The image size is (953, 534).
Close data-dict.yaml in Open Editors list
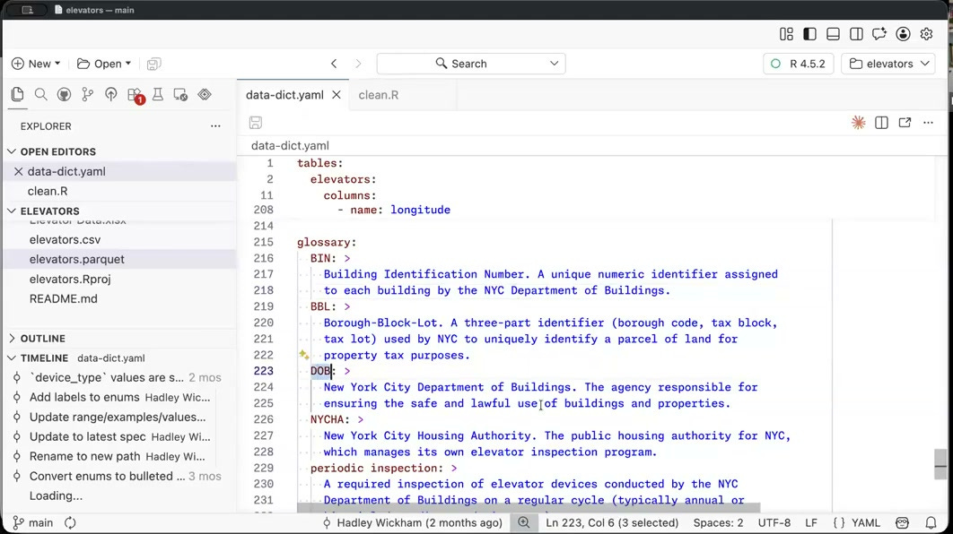(x=18, y=172)
